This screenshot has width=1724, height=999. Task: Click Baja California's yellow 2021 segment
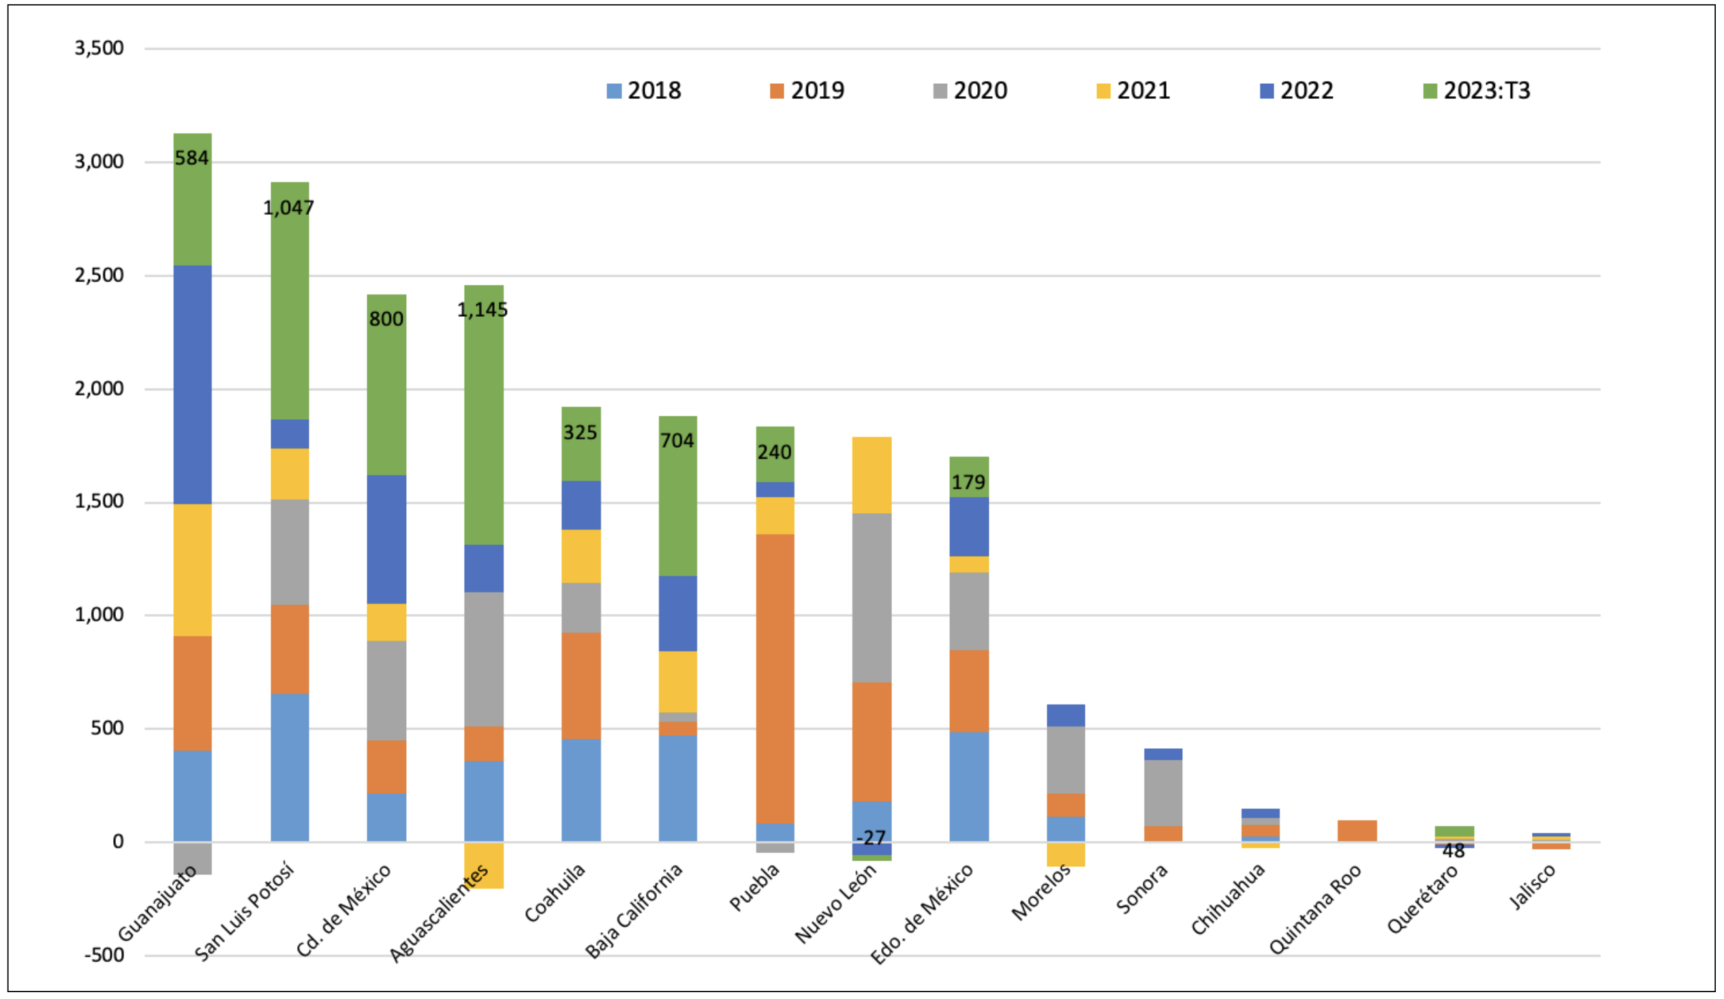click(678, 683)
